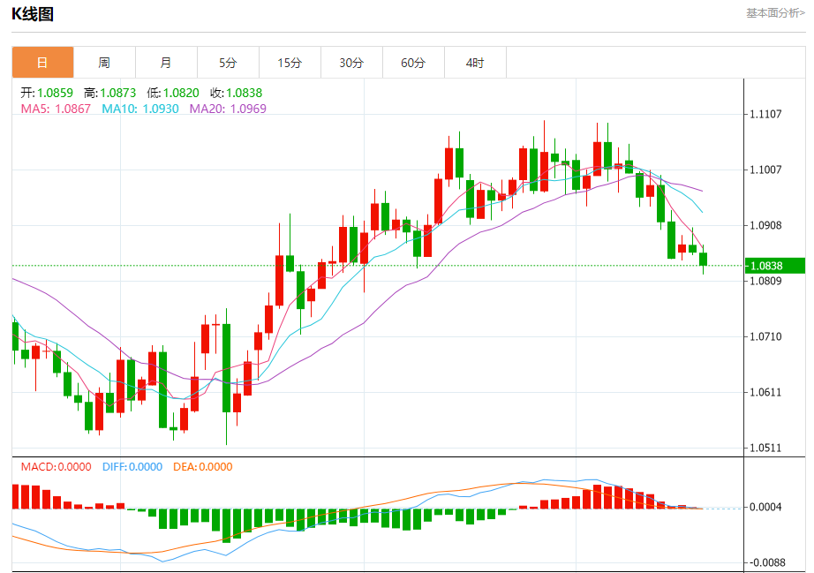Open the 基本面分析> link
The height and width of the screenshot is (573, 814).
click(775, 13)
